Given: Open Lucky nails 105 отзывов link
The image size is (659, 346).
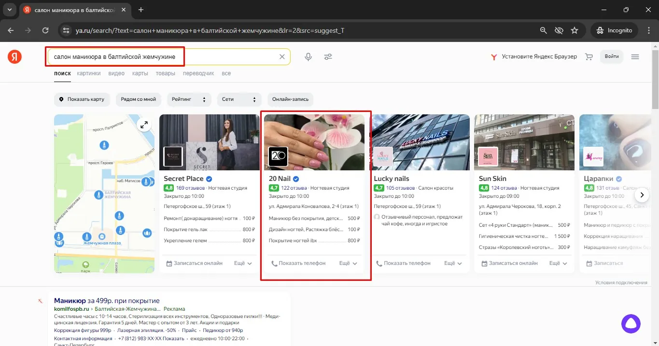Looking at the screenshot, I should point(400,188).
